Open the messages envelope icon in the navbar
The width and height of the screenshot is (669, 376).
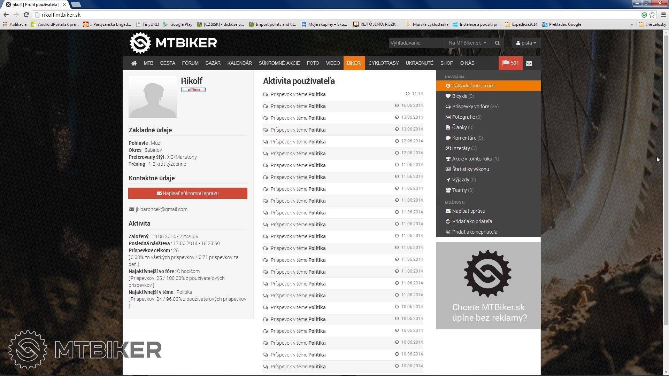click(529, 63)
